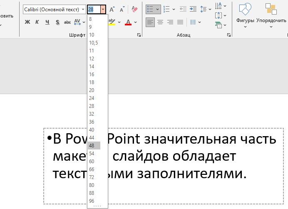Toggle text shadow (S) button
Image resolution: width=288 pixels, height=209 pixels.
(x=57, y=22)
